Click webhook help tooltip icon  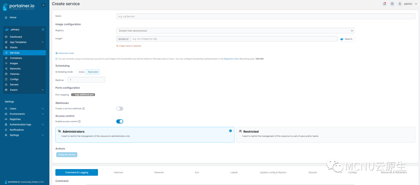click(84, 109)
